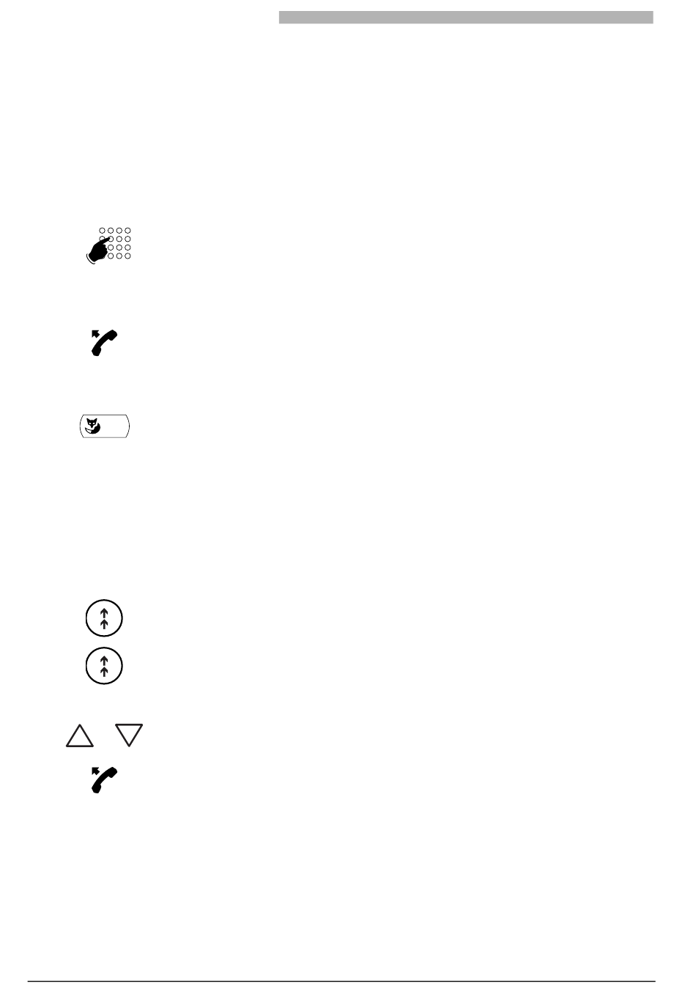The width and height of the screenshot is (696, 1005).
Task: Click the small arrow on the lower handset icon
Action: pyautogui.click(x=95, y=771)
